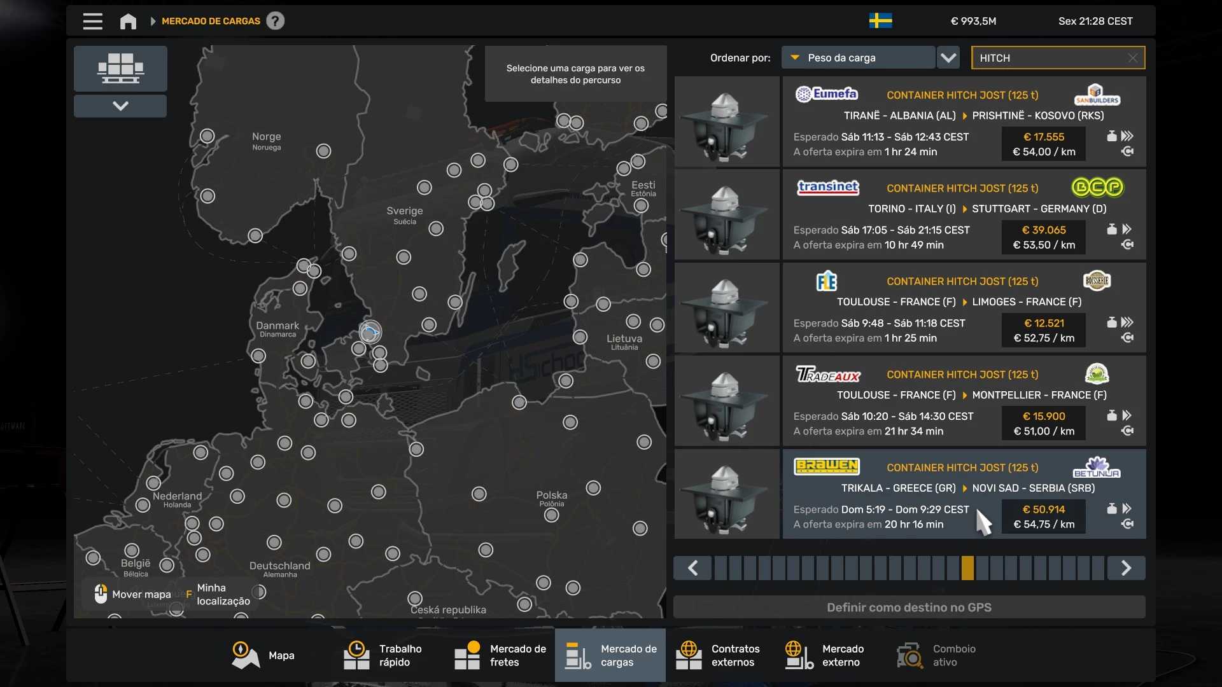Open the help question mark icon
Image resolution: width=1222 pixels, height=687 pixels.
coord(275,21)
